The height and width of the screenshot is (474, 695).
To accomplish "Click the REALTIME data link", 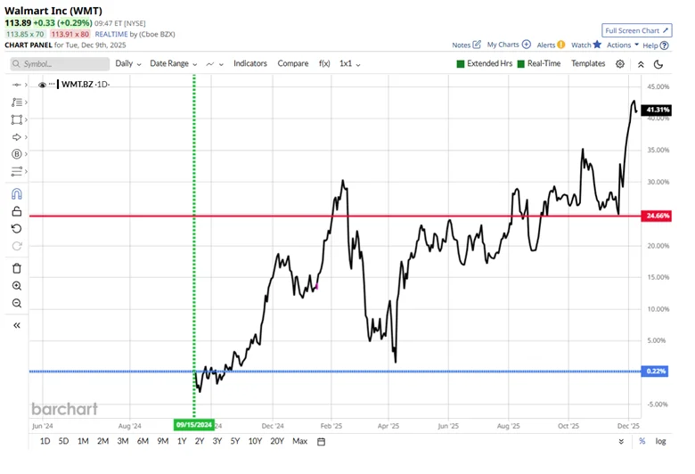I will coord(111,34).
